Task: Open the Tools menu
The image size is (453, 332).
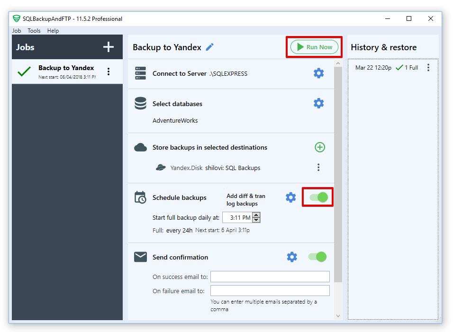Action: [x=34, y=31]
